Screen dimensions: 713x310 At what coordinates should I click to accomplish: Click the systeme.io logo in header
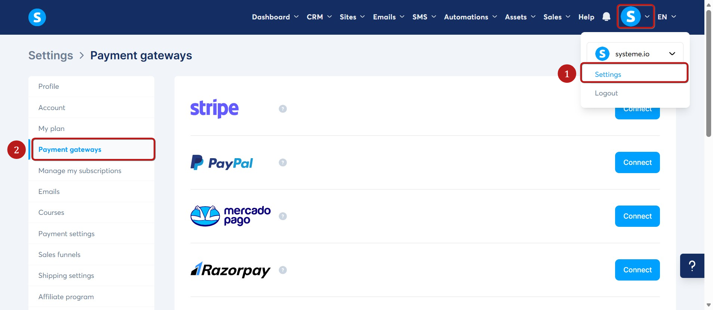point(37,17)
